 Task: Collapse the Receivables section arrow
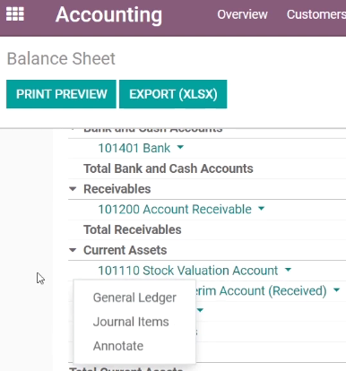(73, 189)
